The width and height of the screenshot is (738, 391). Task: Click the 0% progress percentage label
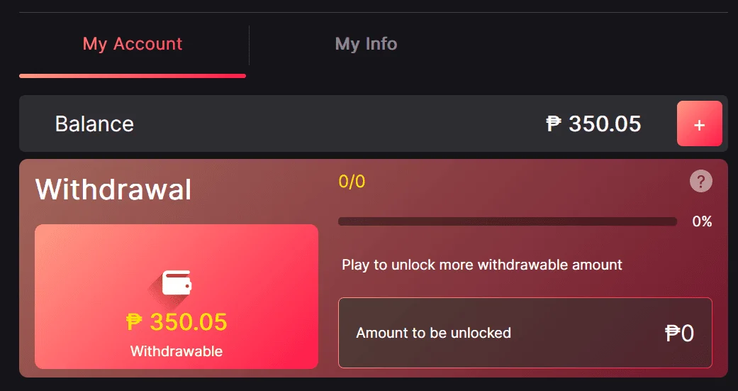click(x=702, y=221)
